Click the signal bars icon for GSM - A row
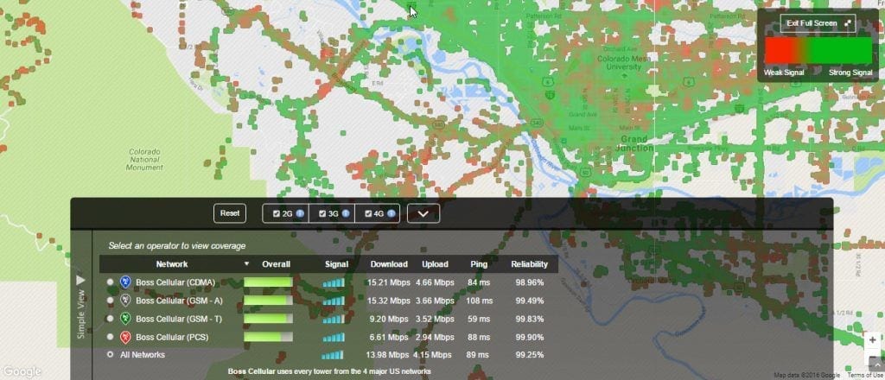The height and width of the screenshot is (380, 885). pyautogui.click(x=333, y=301)
